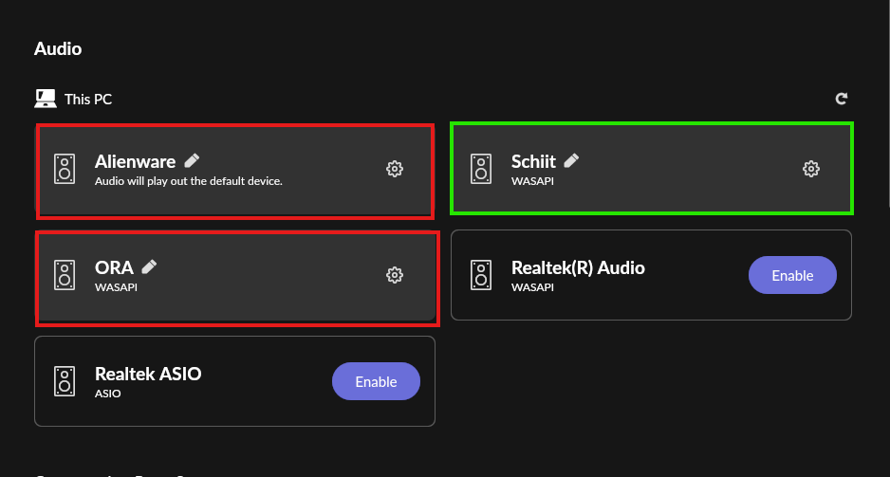Image resolution: width=890 pixels, height=477 pixels.
Task: Click the This PC computer icon
Action: (x=46, y=99)
